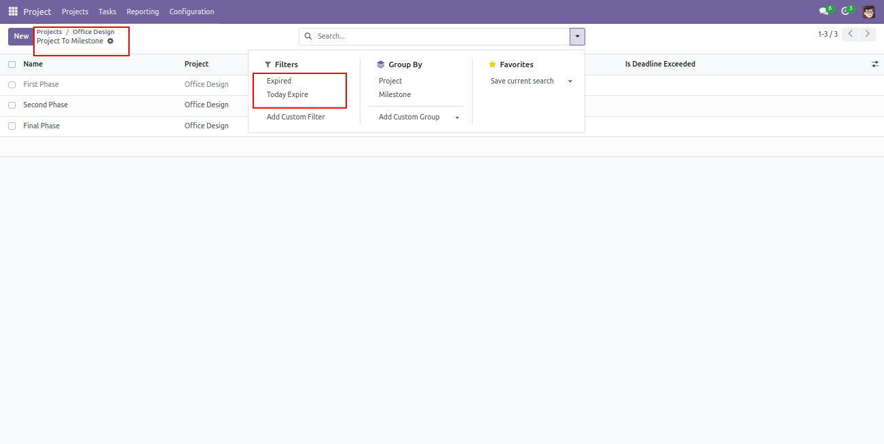The height and width of the screenshot is (444, 884).
Task: Open the Second Phase milestone row
Action: [45, 105]
